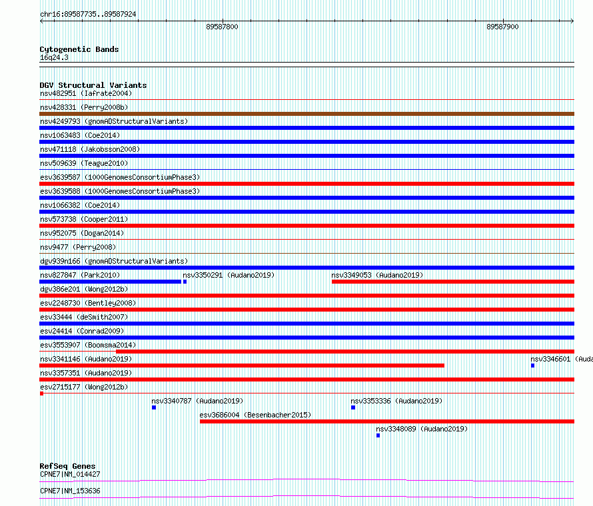Click the blue bar under nsv827847 (Park2010)

[110, 282]
